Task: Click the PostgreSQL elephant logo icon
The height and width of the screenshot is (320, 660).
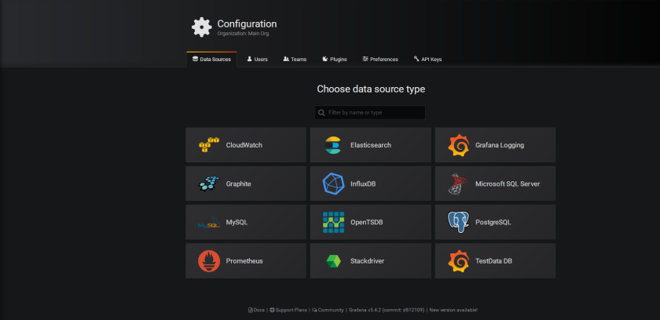Action: tap(458, 222)
